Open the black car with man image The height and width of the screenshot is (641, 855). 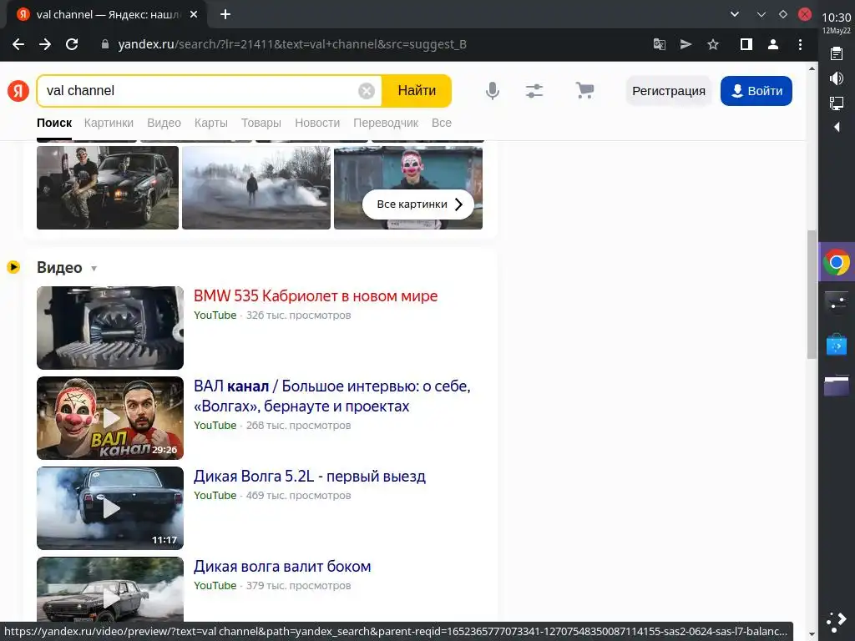(108, 188)
